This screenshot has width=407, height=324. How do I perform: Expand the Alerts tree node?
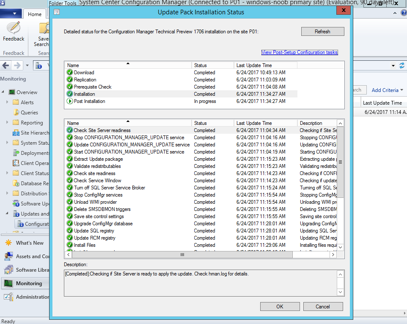(x=7, y=102)
